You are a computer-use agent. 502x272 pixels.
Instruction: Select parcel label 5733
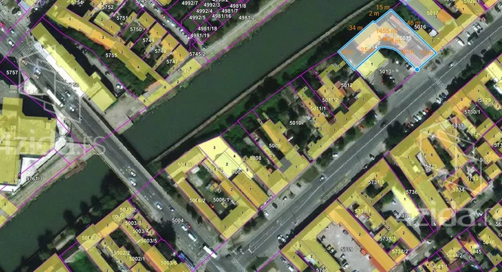click(x=472, y=178)
